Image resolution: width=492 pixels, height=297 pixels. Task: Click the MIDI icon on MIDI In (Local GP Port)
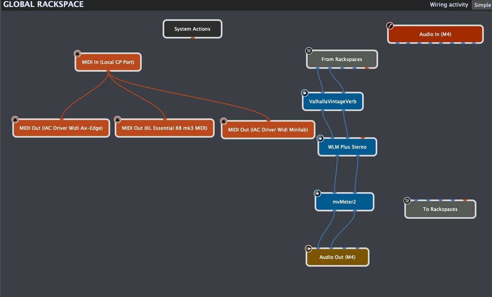[77, 54]
